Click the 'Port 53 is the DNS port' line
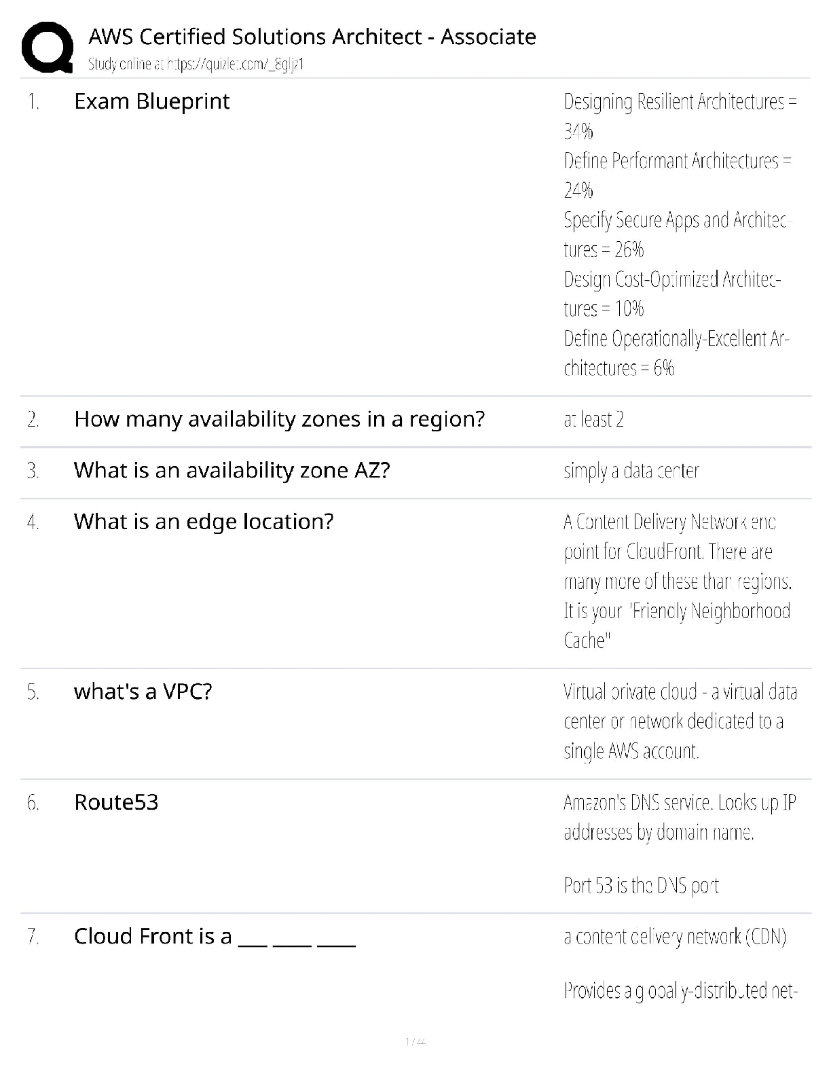Viewport: 831px width, 1076px height. [x=641, y=886]
